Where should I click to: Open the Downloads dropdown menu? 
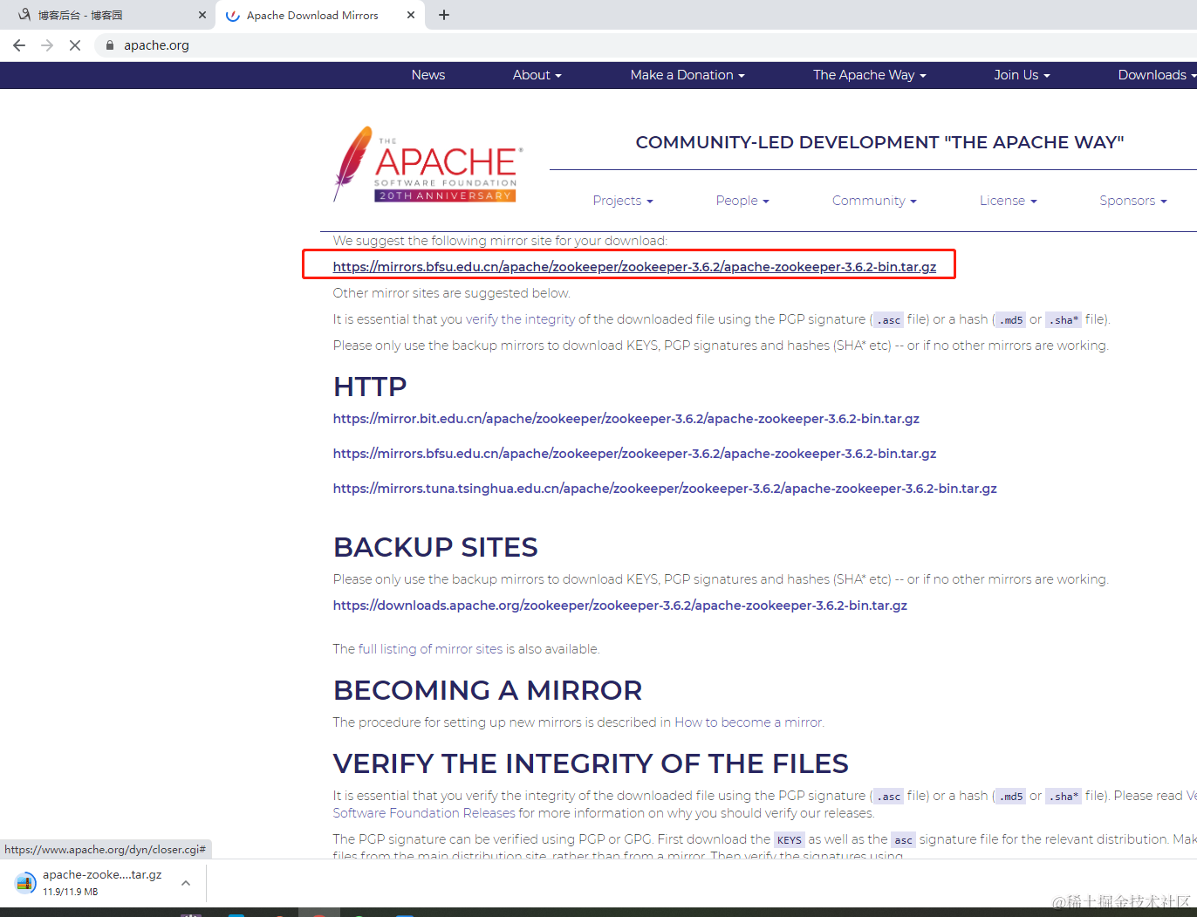pyautogui.click(x=1157, y=75)
